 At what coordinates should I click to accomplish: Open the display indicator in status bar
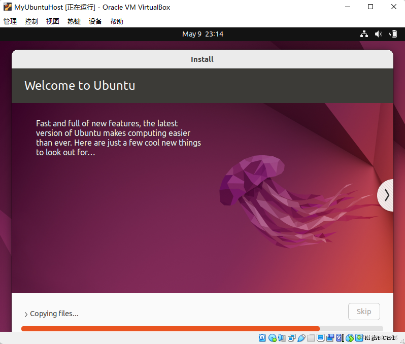tap(321, 337)
